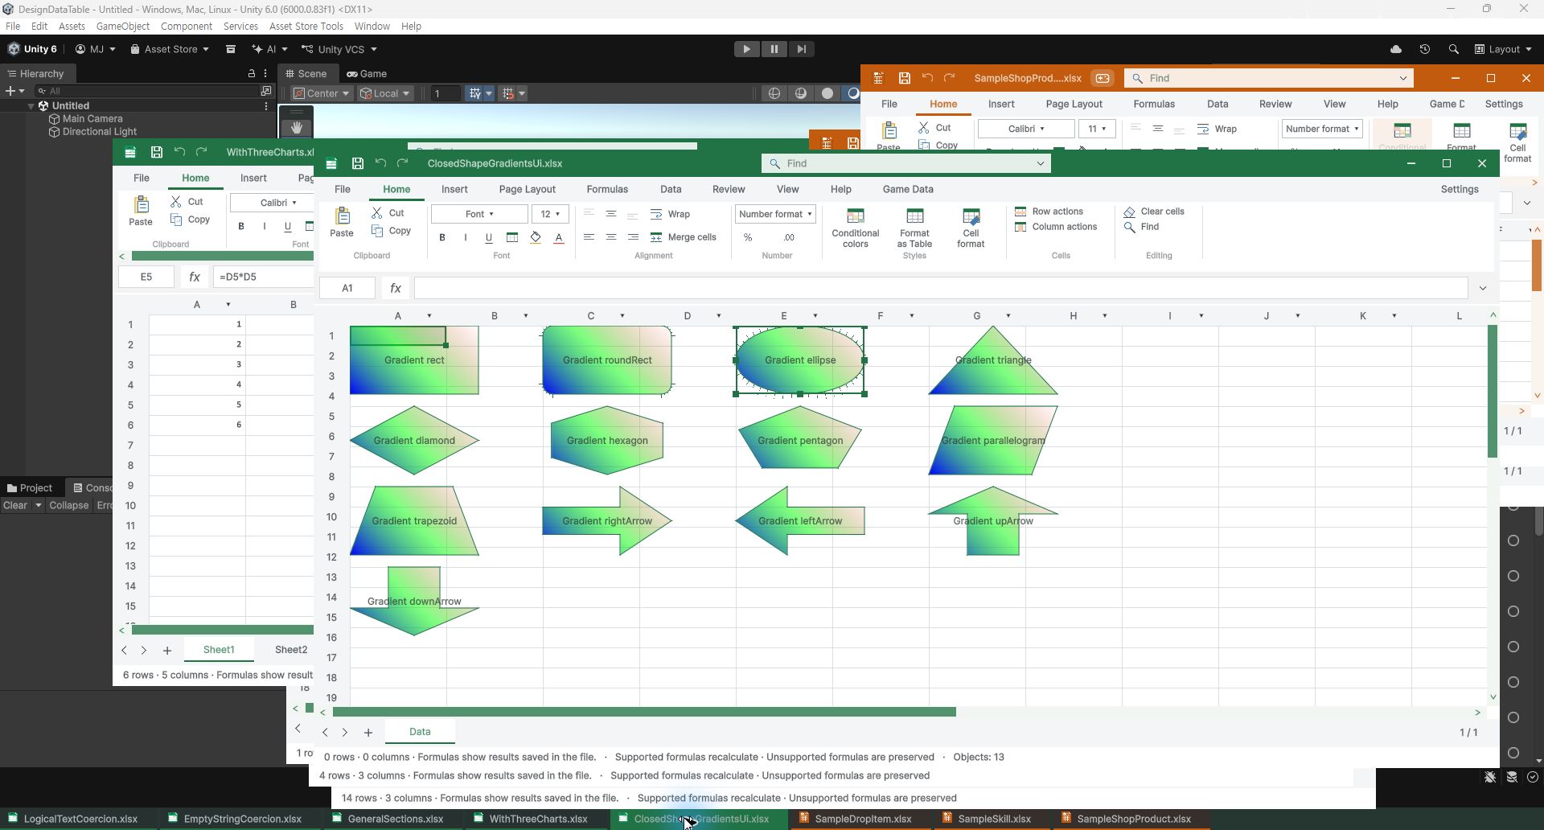This screenshot has height=830, width=1544.
Task: Open Format as Table styles
Action: pos(914,228)
